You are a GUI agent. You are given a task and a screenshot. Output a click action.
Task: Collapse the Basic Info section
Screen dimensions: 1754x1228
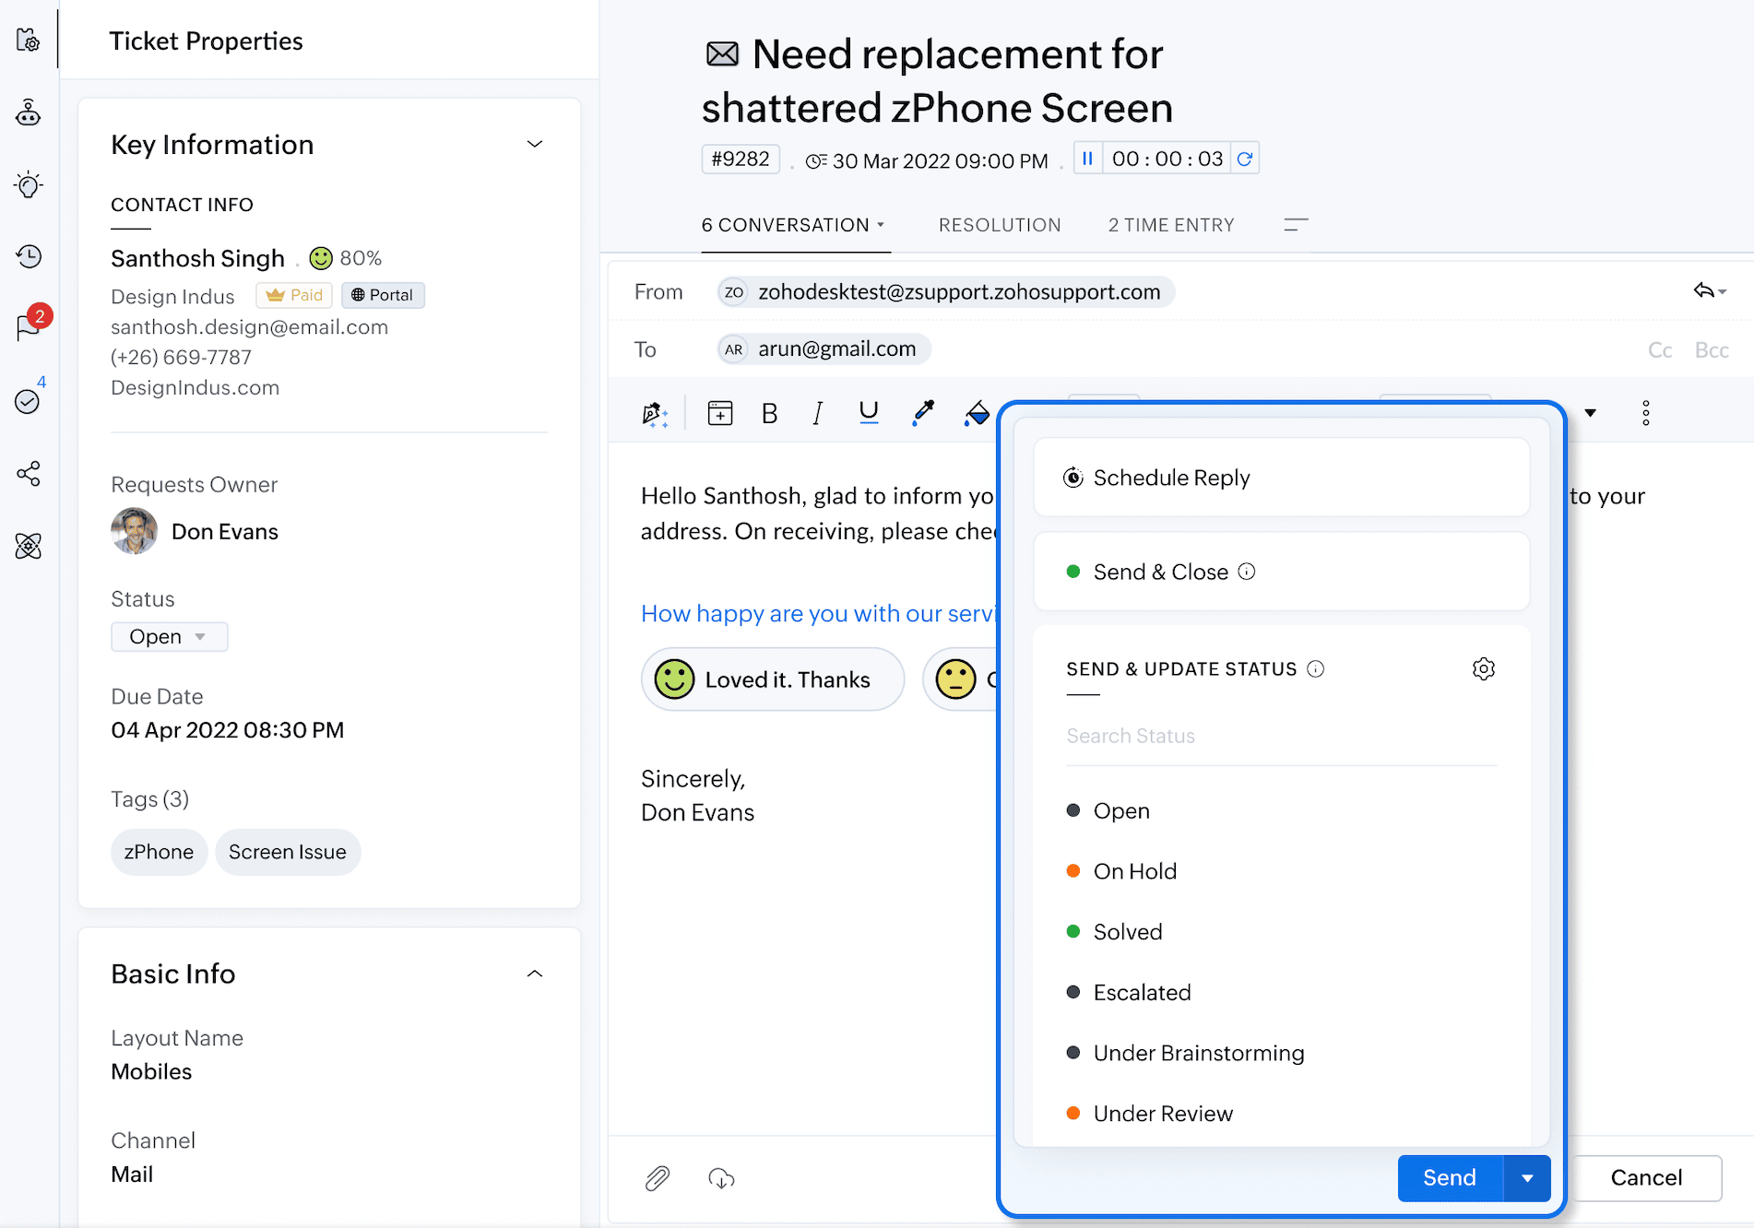(535, 974)
